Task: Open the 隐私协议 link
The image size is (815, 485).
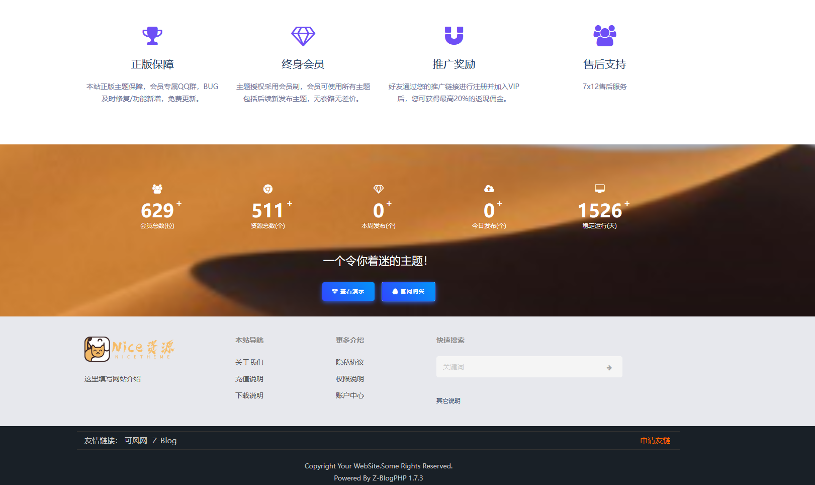Action: pos(350,362)
